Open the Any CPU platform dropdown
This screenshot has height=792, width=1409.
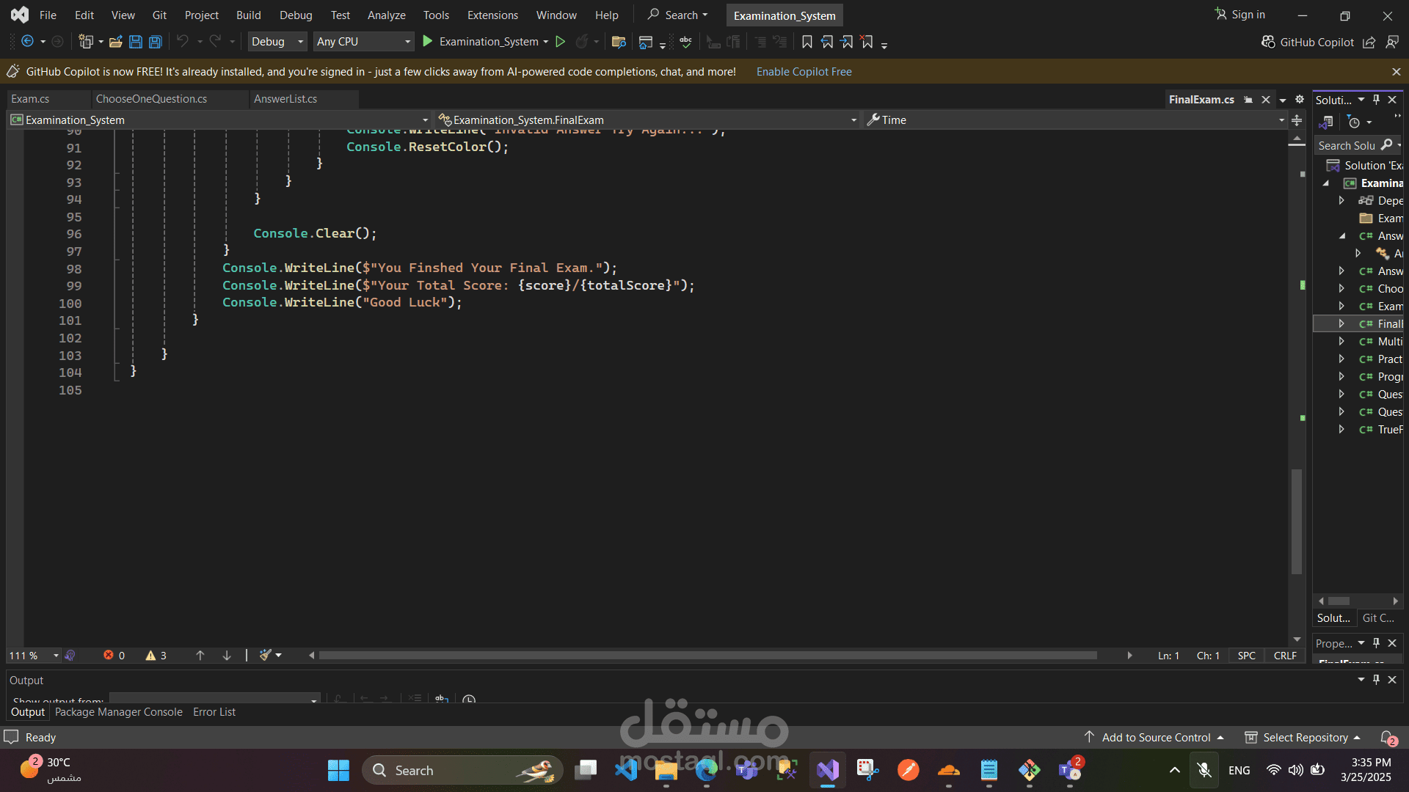363,42
